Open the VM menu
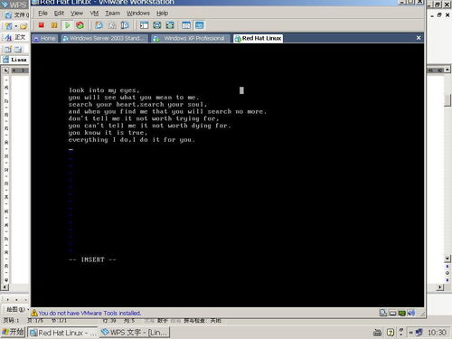452x339 pixels. pyautogui.click(x=94, y=14)
